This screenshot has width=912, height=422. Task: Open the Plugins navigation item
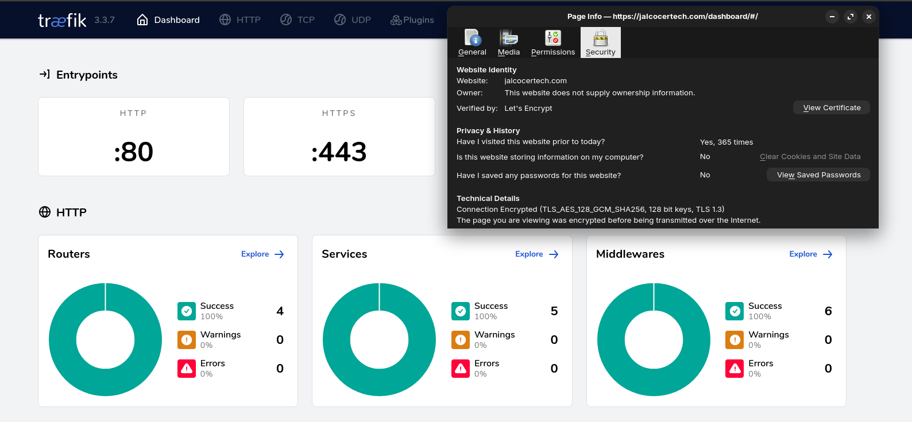pos(412,20)
